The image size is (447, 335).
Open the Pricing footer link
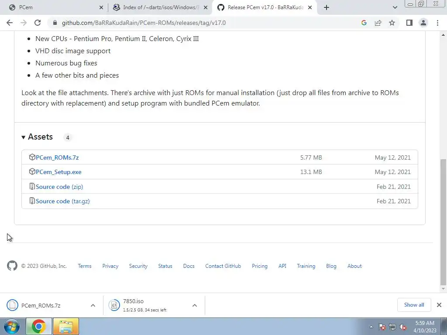260,266
